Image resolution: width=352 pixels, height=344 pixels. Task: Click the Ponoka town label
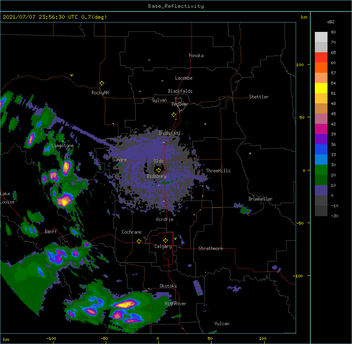196,56
